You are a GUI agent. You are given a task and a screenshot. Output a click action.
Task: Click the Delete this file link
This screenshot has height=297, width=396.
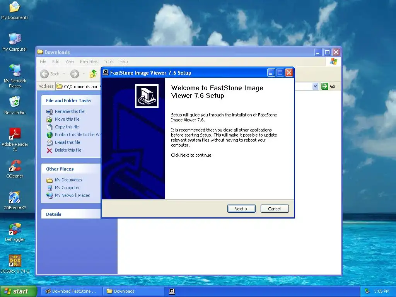[x=68, y=150]
